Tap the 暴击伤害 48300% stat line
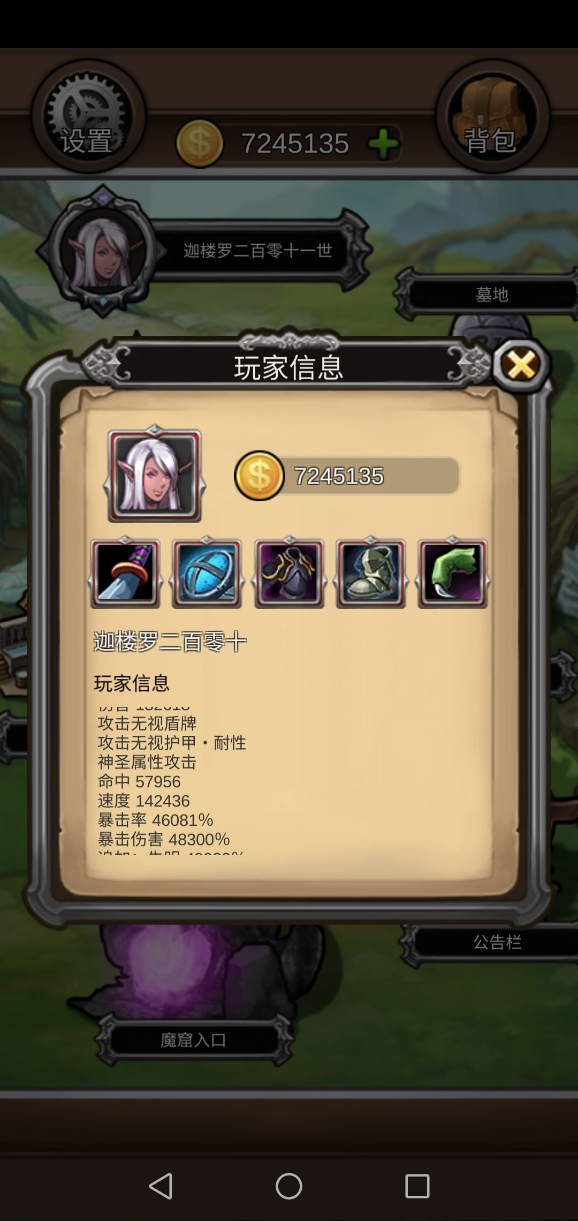 (164, 839)
